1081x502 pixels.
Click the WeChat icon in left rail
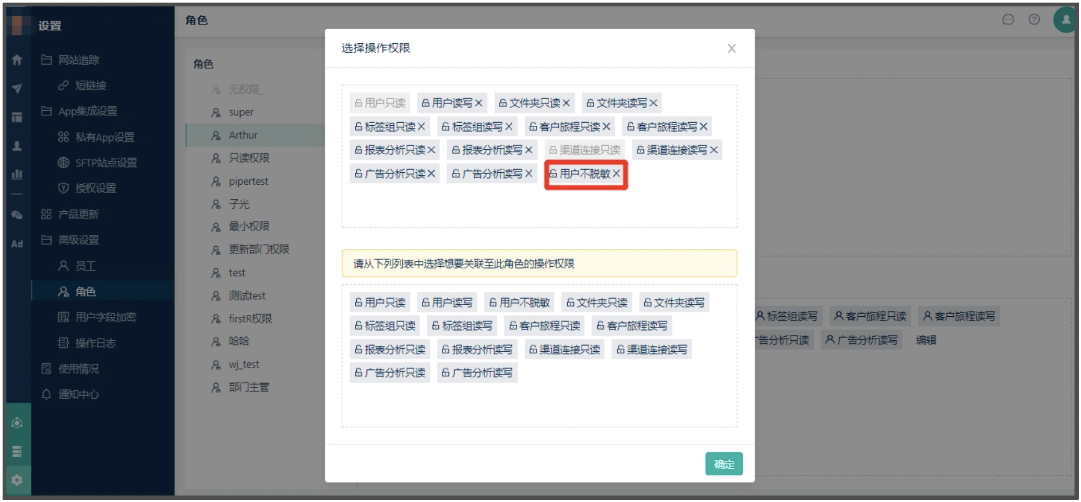tap(17, 214)
